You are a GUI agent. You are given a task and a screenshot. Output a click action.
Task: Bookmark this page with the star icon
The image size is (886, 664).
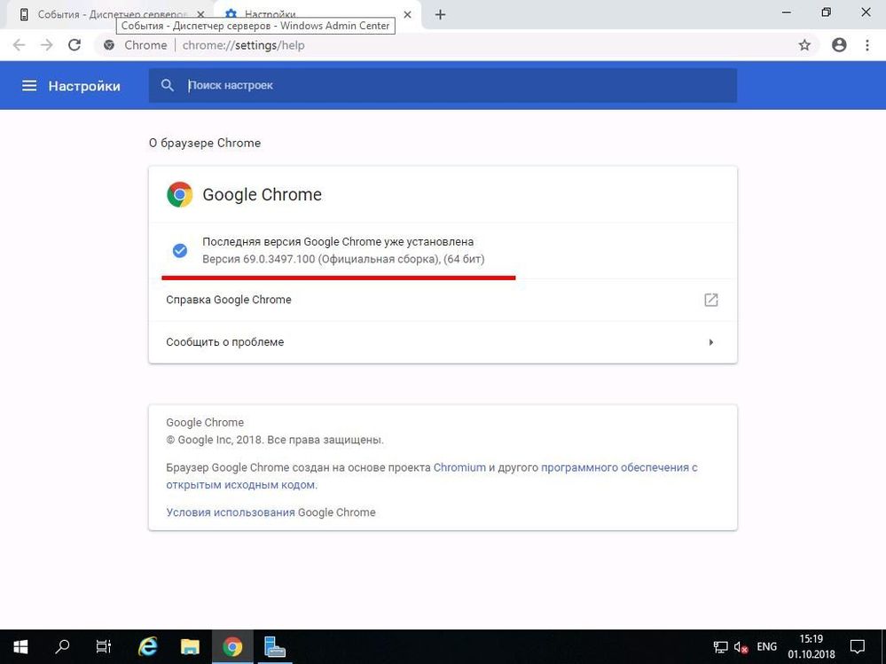(804, 45)
